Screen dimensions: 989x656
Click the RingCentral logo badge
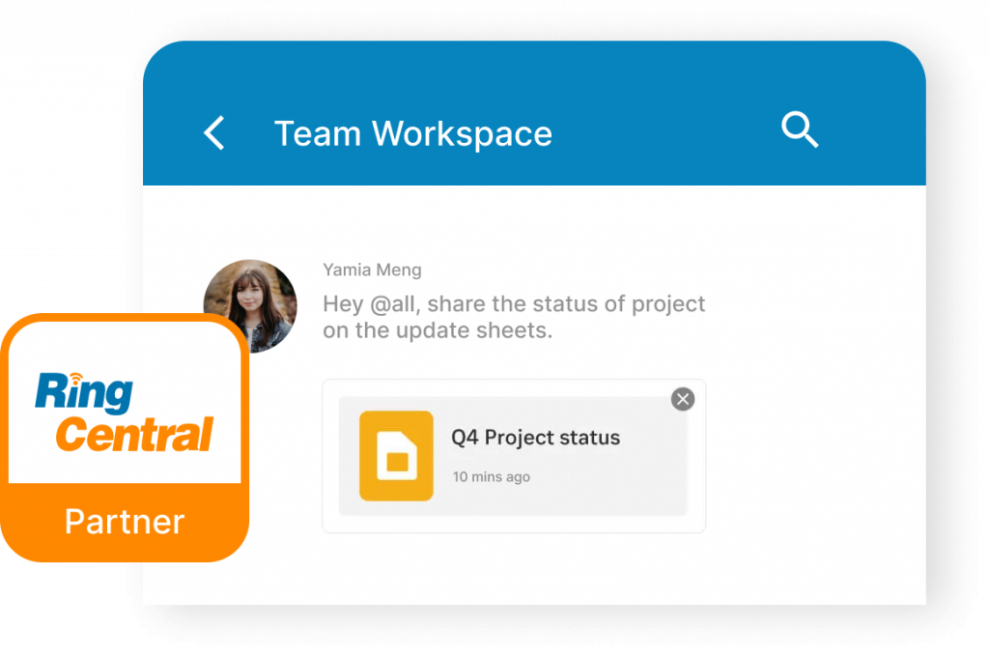pos(125,412)
